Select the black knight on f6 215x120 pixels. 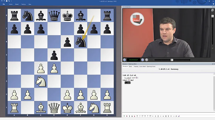point(81,42)
